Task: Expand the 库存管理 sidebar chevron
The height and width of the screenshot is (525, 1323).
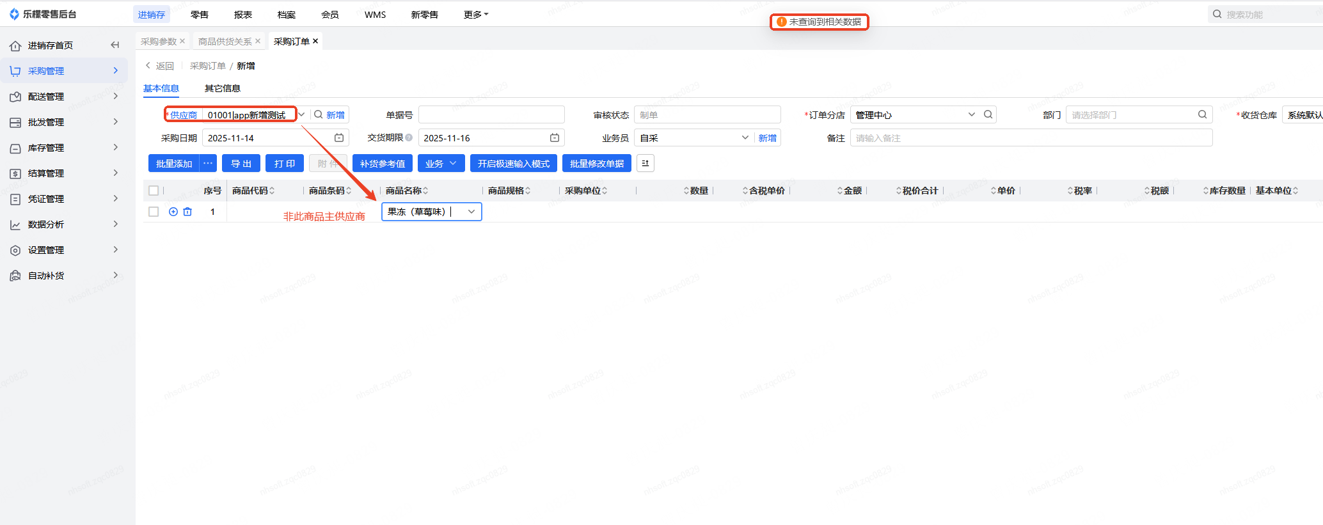Action: pyautogui.click(x=116, y=147)
